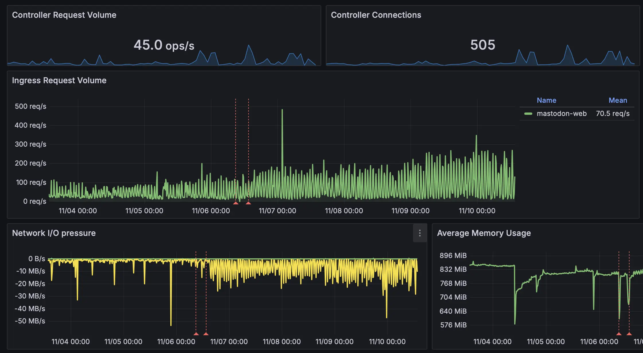Viewport: 643px width, 353px height.
Task: Open Controller Connections panel title menu
Action: [x=376, y=15]
